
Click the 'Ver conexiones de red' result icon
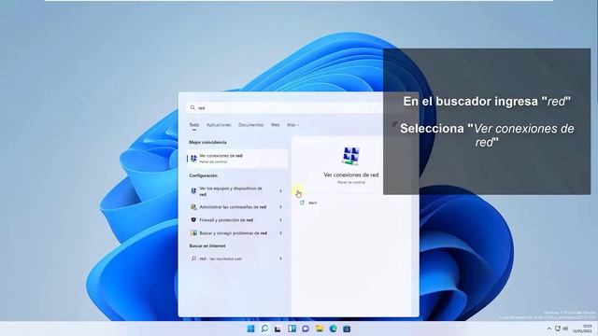pyautogui.click(x=193, y=159)
